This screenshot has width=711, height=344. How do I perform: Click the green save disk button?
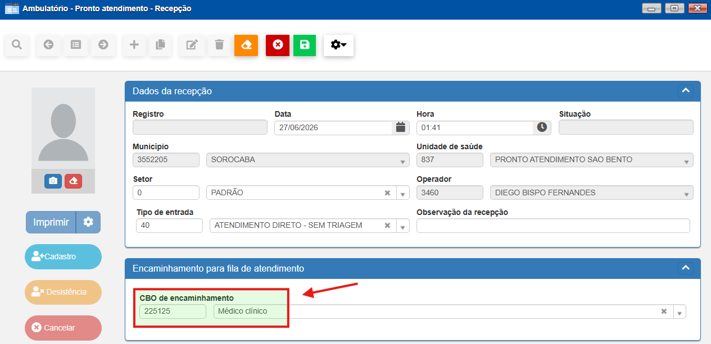tap(305, 45)
